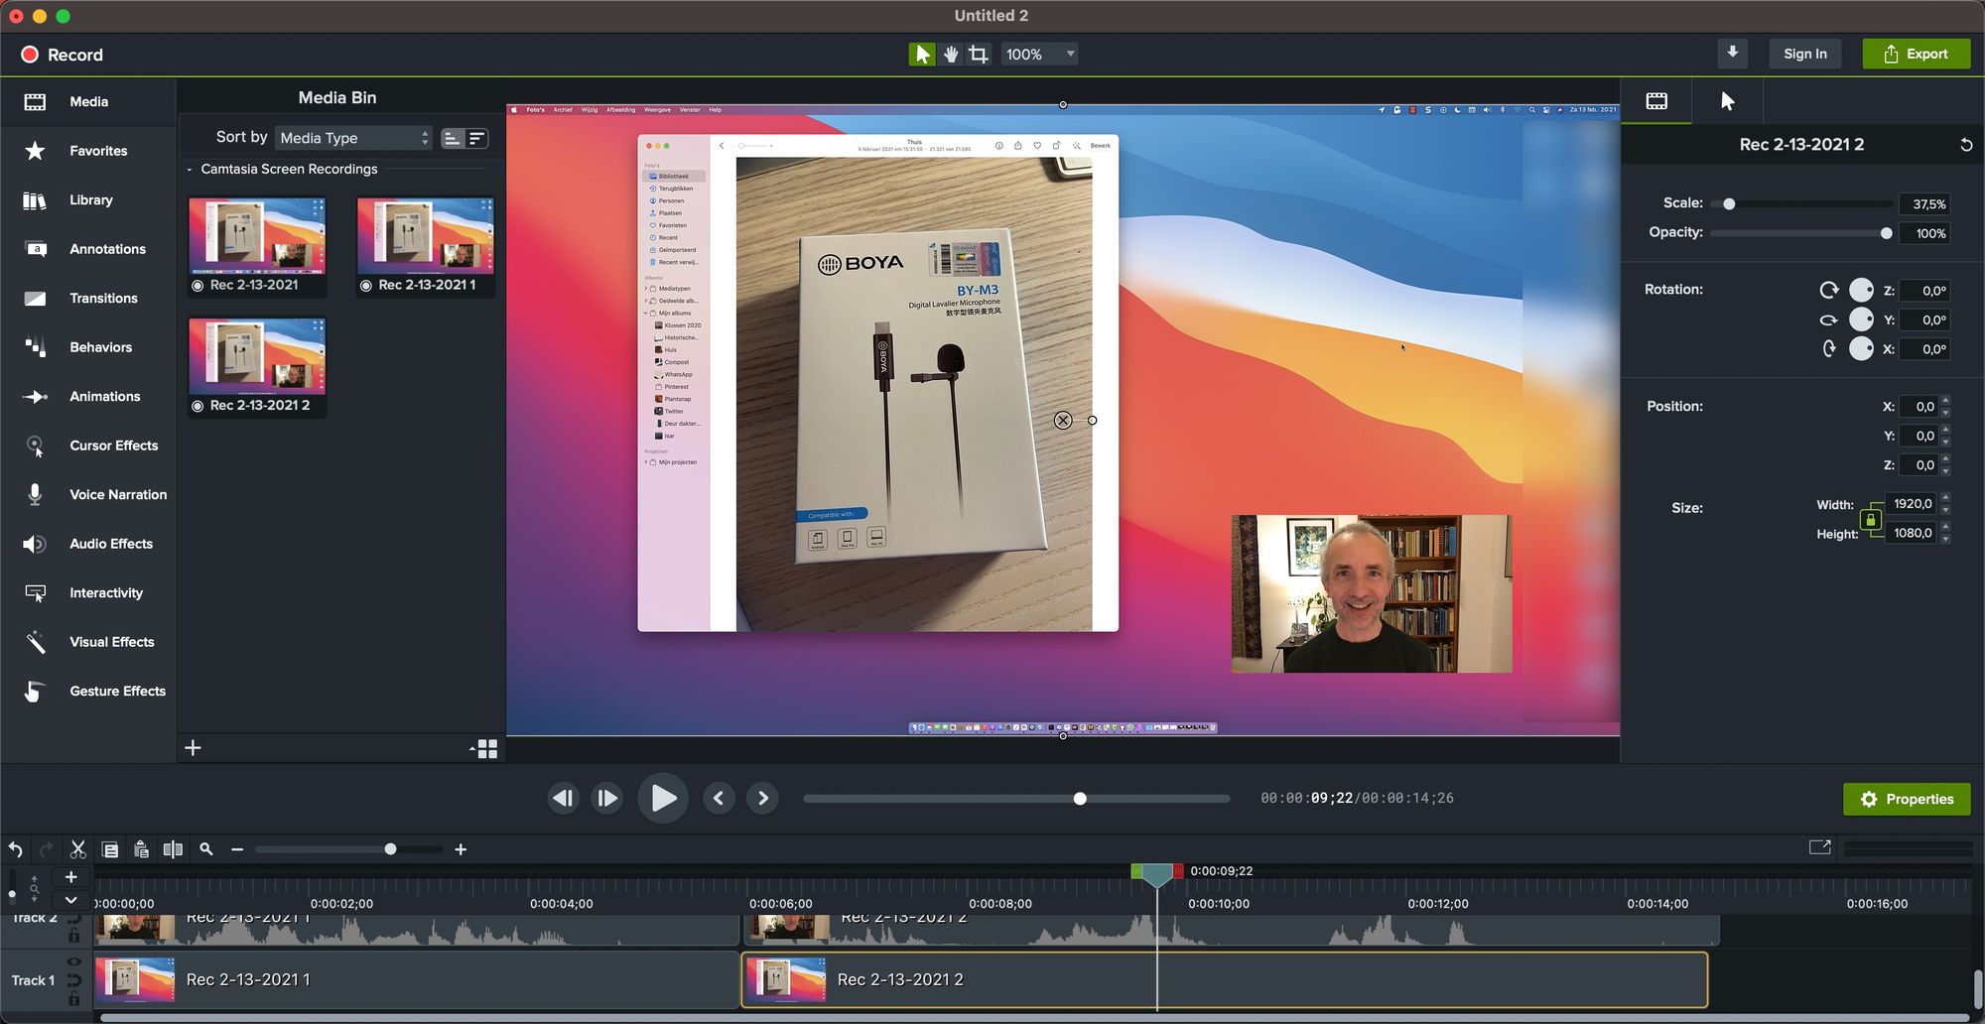Click the Cut scissors icon

click(x=77, y=849)
